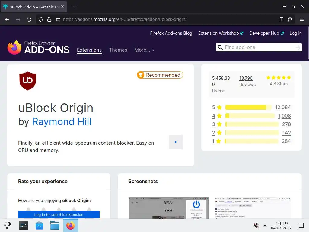Open the 284 one-star reviews count

pyautogui.click(x=286, y=141)
